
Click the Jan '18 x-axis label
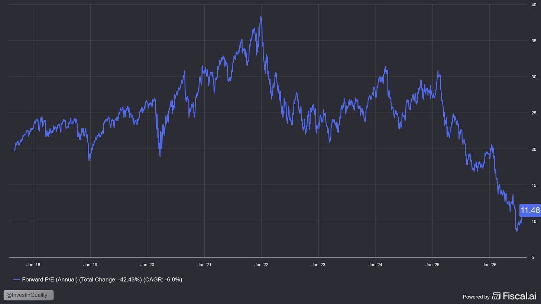tap(33, 265)
